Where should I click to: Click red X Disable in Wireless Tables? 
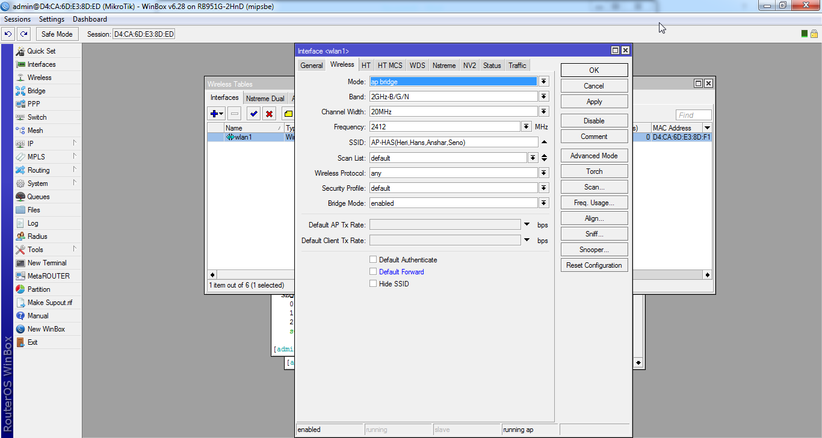click(269, 114)
